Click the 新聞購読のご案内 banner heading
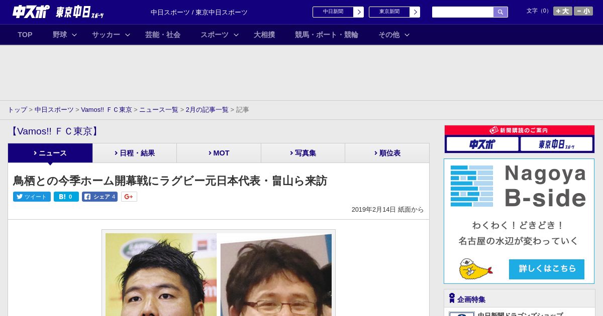The image size is (603, 316). [x=520, y=130]
